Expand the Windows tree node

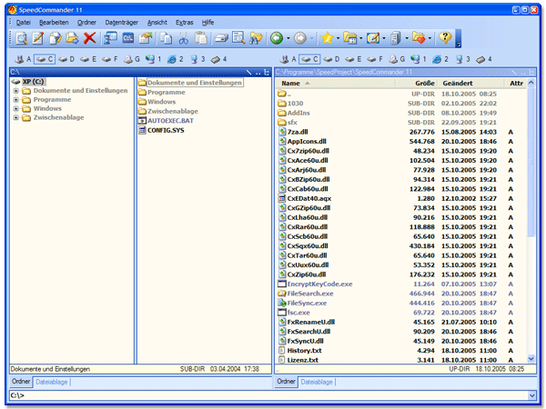coord(16,109)
